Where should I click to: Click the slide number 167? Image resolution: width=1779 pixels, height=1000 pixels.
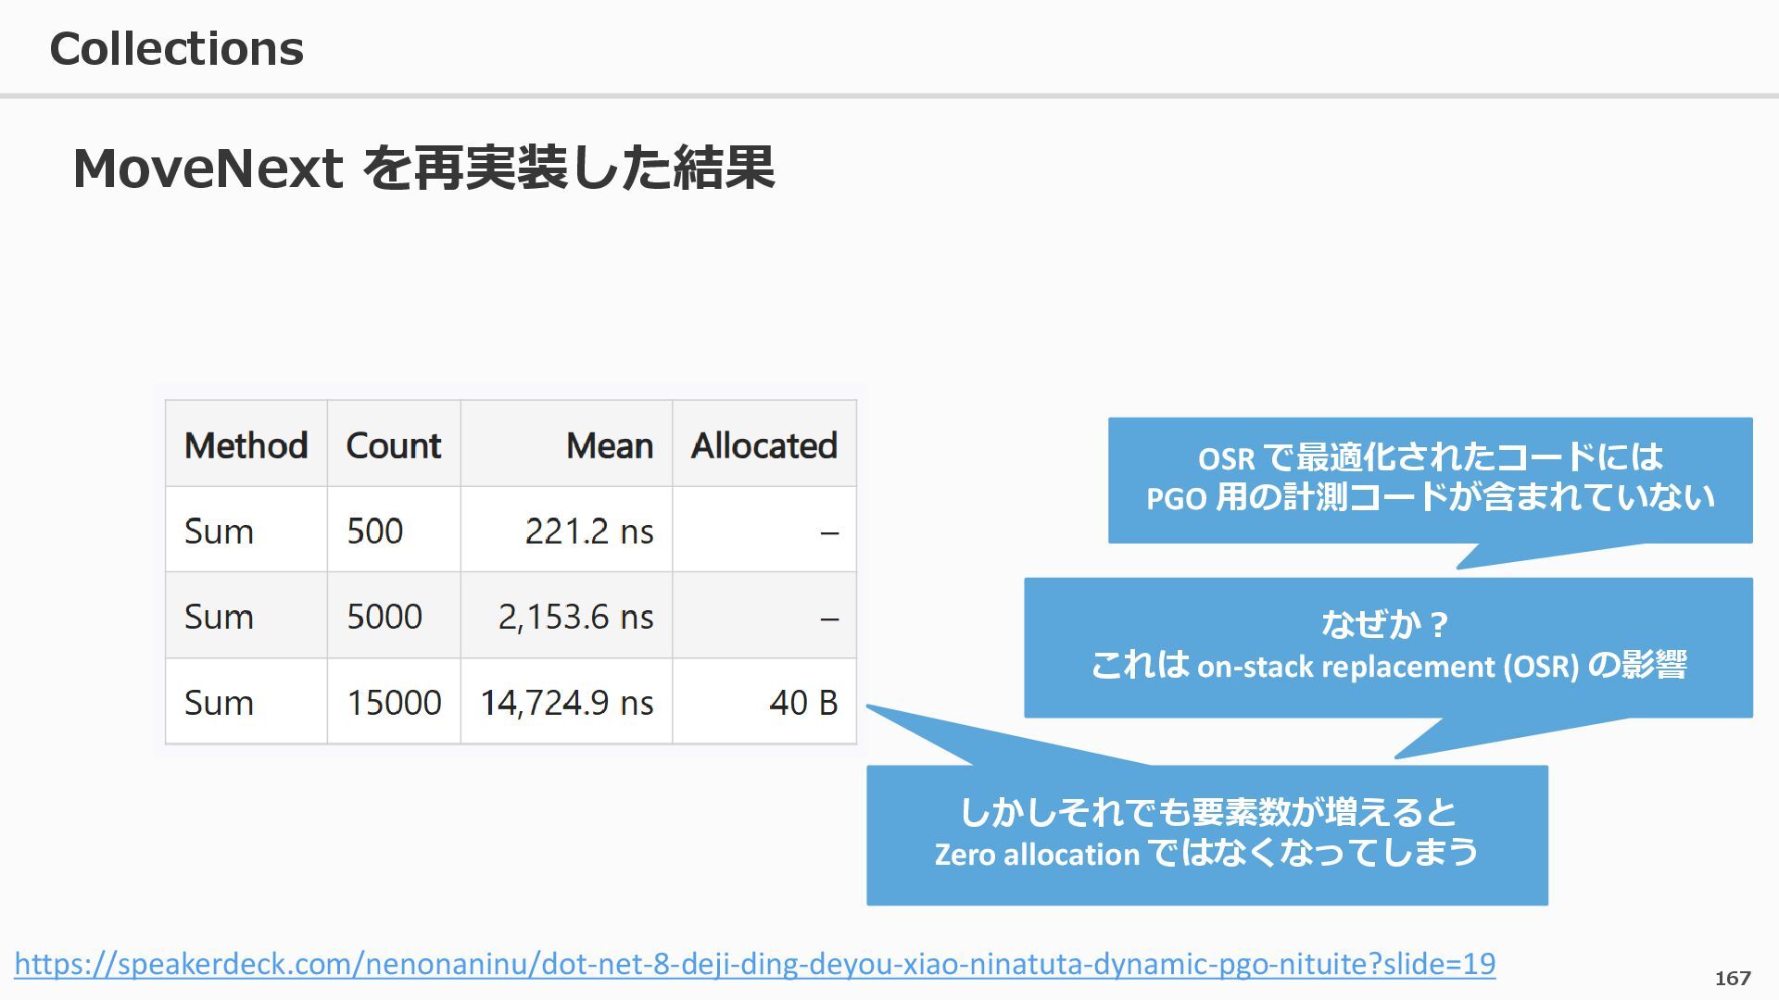pos(1732,978)
